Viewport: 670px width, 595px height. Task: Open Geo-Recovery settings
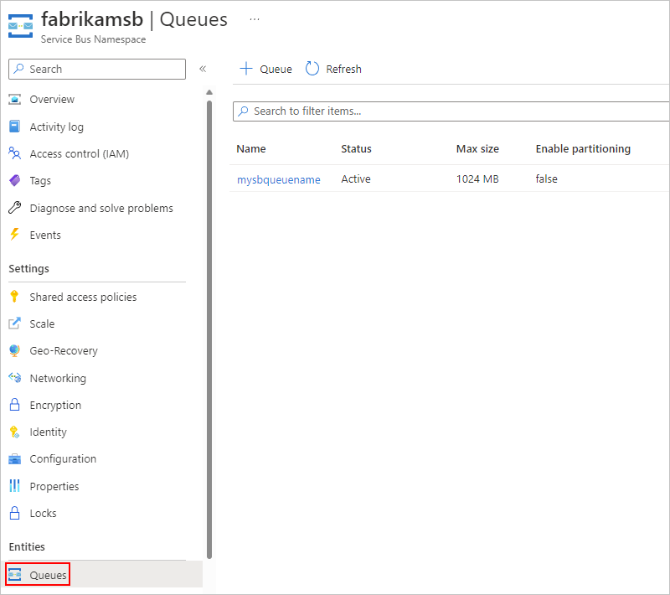pyautogui.click(x=64, y=351)
